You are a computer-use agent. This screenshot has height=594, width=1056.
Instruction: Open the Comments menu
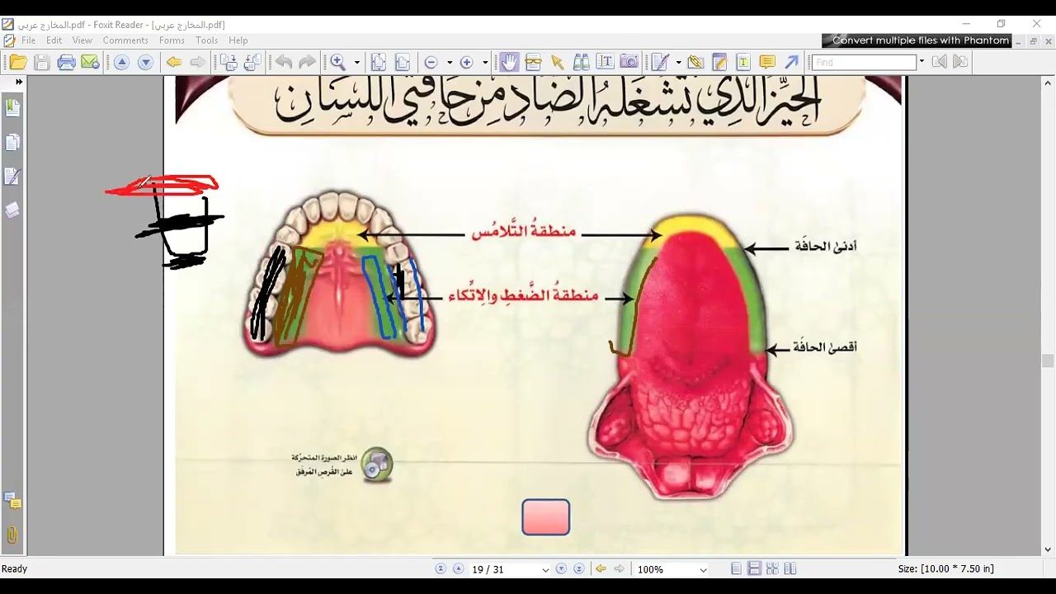pos(125,40)
